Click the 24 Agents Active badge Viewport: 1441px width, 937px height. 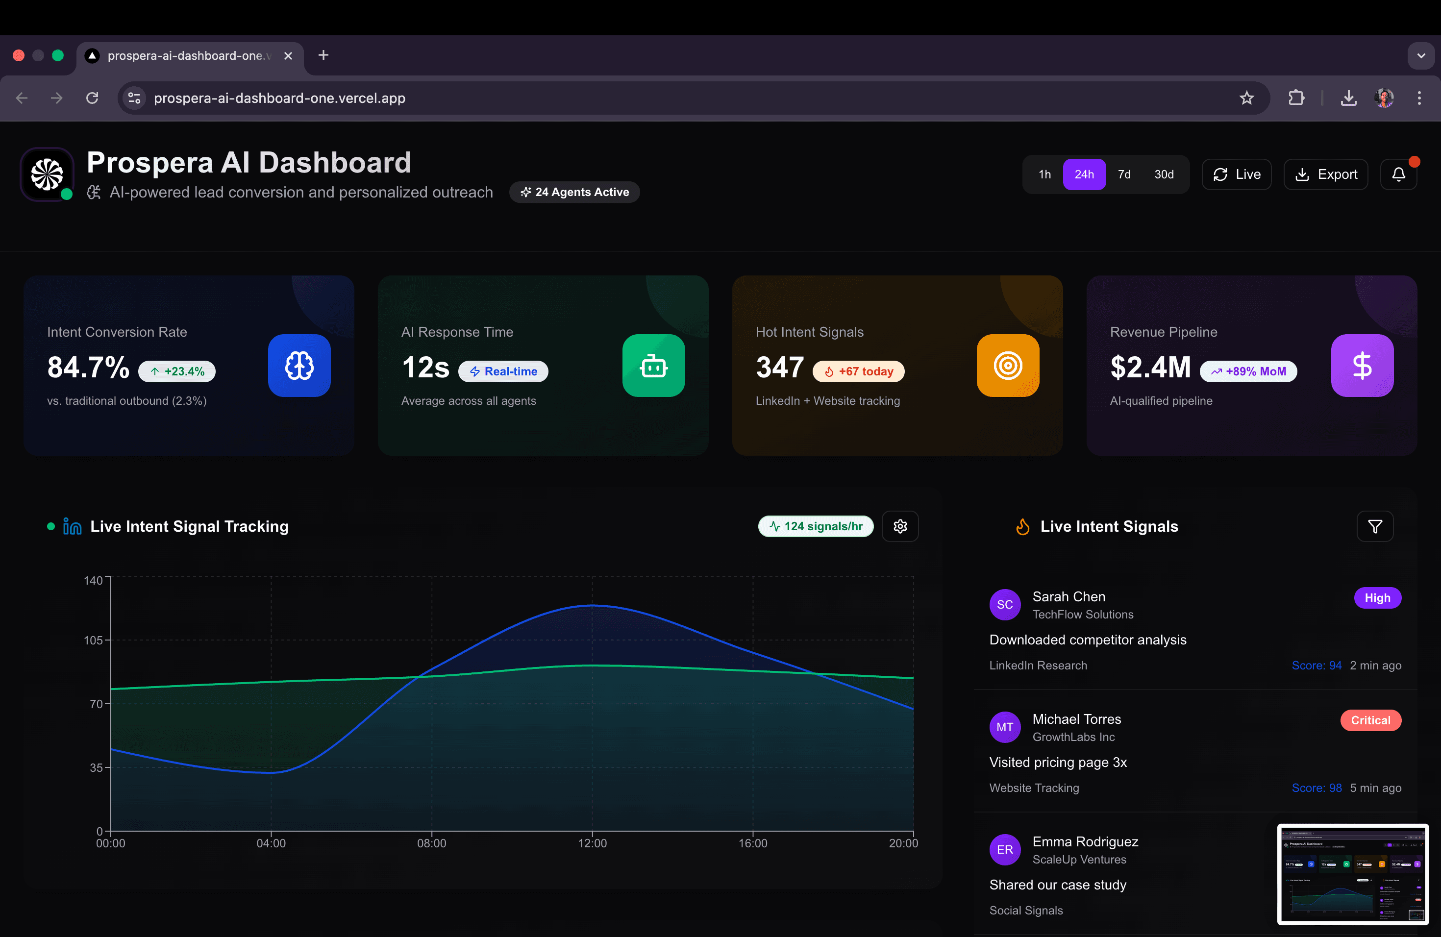coord(574,192)
